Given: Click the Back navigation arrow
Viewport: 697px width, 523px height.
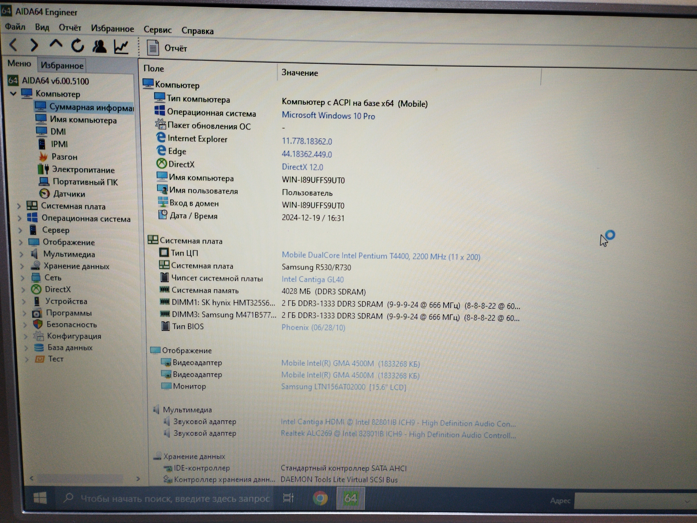Looking at the screenshot, I should (13, 45).
